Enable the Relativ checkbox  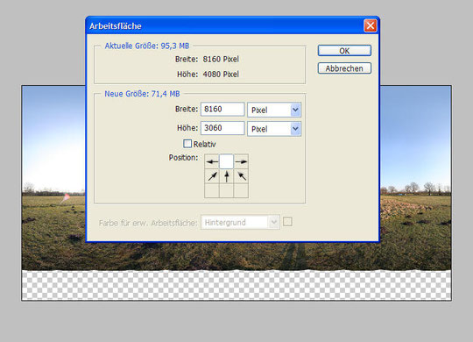click(x=187, y=144)
